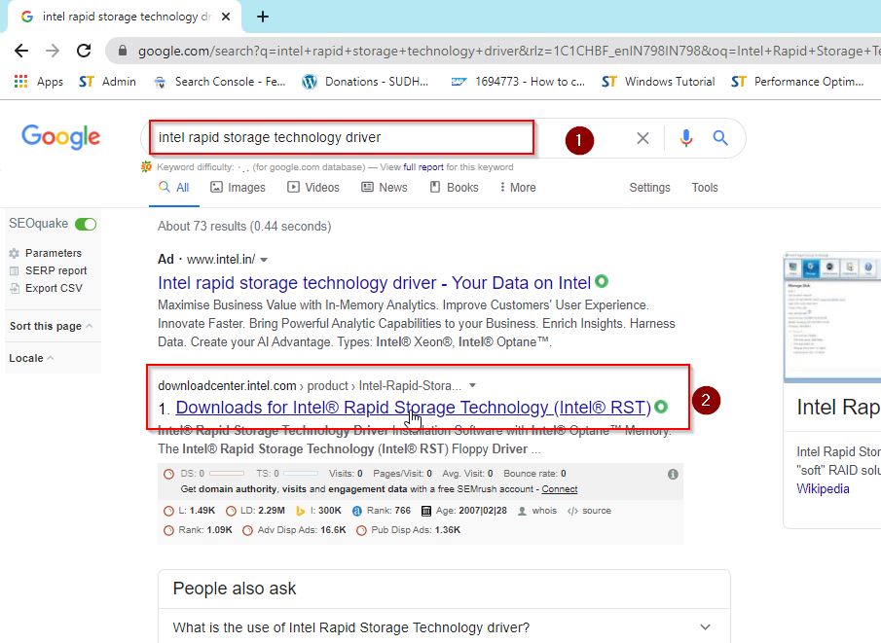Open search Settings
The image size is (881, 643).
pos(649,188)
